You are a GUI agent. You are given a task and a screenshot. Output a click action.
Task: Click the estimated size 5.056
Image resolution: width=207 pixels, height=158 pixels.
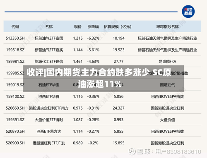click(119, 96)
